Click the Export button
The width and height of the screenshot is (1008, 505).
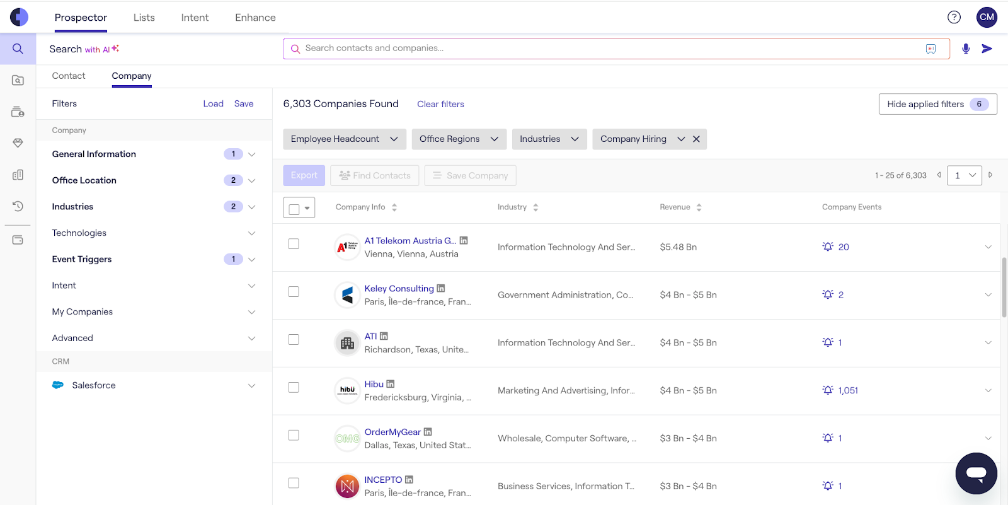pyautogui.click(x=304, y=175)
